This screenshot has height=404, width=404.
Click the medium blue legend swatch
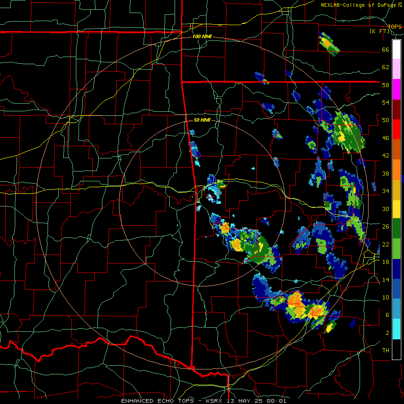tap(396, 289)
